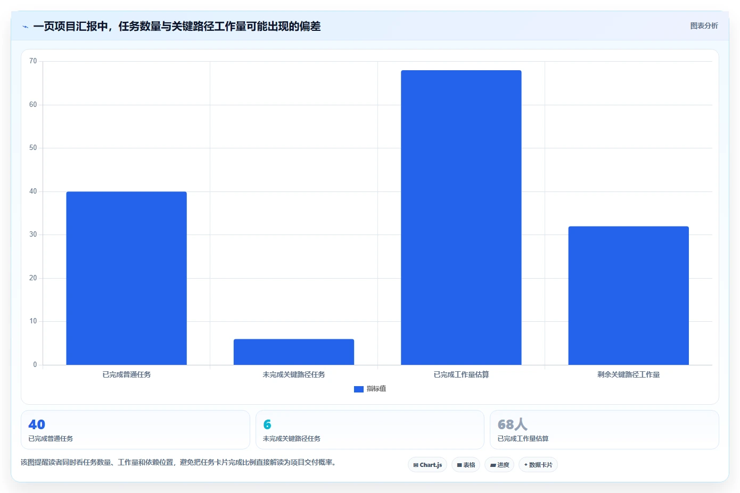Open the 68人 已完成工作量估算 card
The width and height of the screenshot is (740, 493).
(604, 430)
